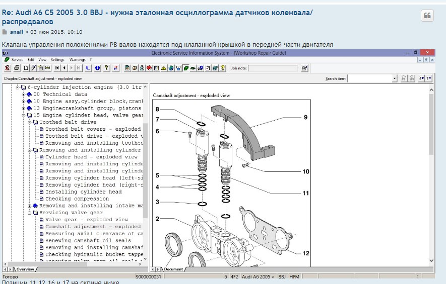Click the yellow question mark help icon
The width and height of the screenshot is (446, 284).
pos(106,68)
